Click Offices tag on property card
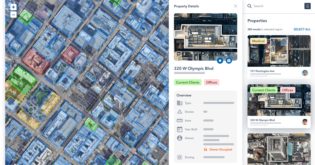 tap(288, 90)
